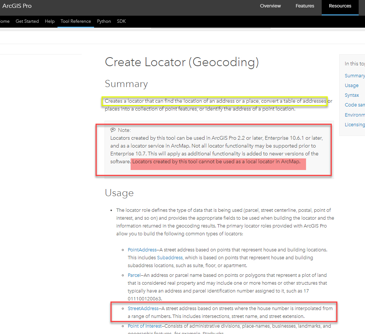
Task: Jump to Usage in topic sidebar
Action: click(x=352, y=85)
